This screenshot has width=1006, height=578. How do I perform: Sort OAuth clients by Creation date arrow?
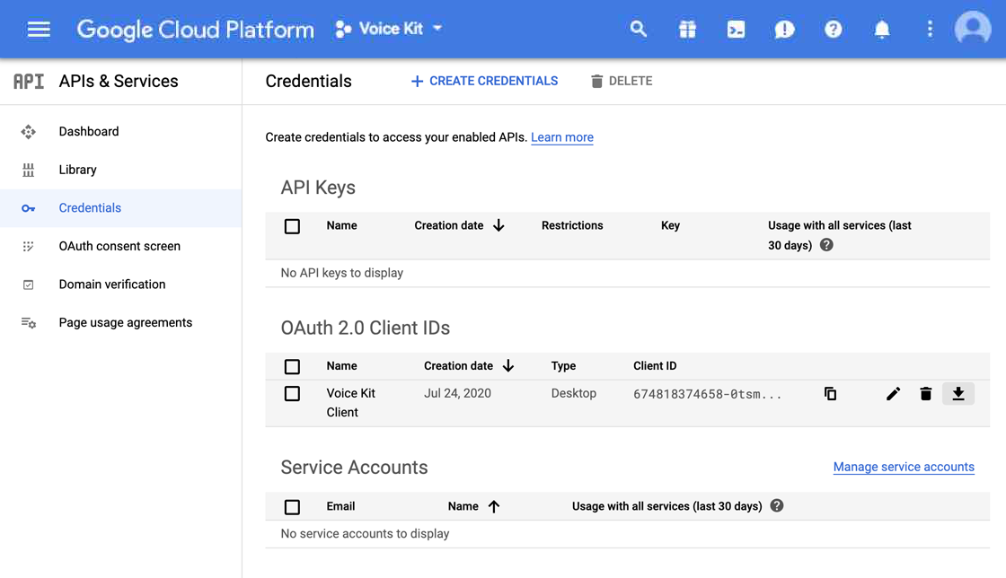(508, 366)
